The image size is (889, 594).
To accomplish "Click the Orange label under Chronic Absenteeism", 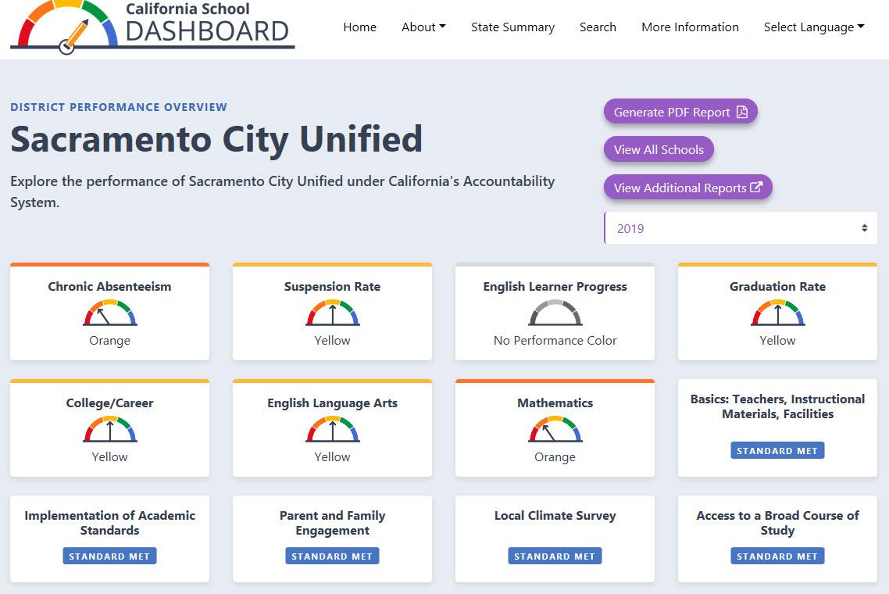I will [x=109, y=341].
